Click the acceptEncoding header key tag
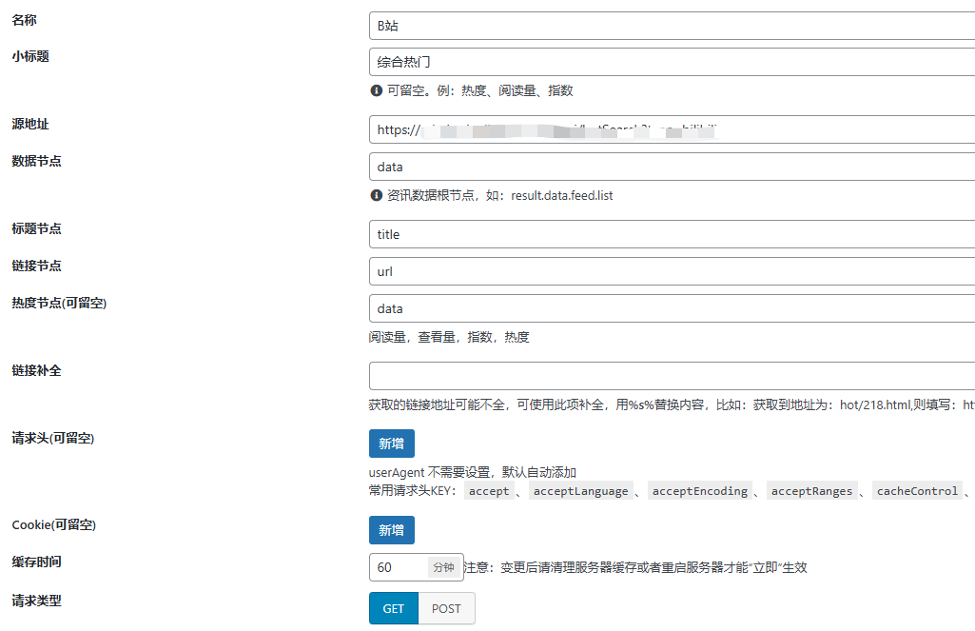This screenshot has height=631, width=975. coord(699,491)
